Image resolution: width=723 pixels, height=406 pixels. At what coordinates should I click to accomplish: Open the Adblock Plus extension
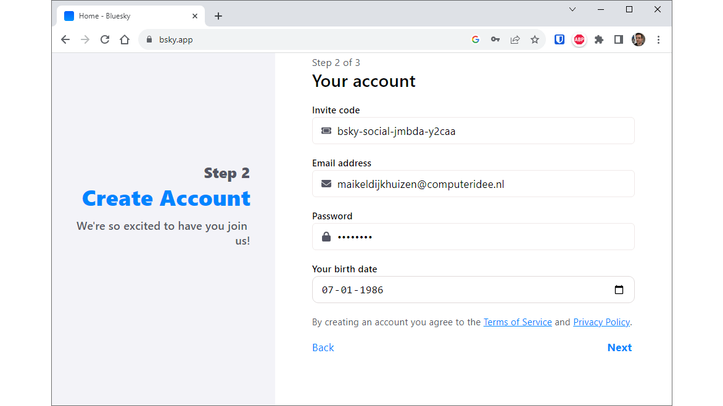[579, 39]
